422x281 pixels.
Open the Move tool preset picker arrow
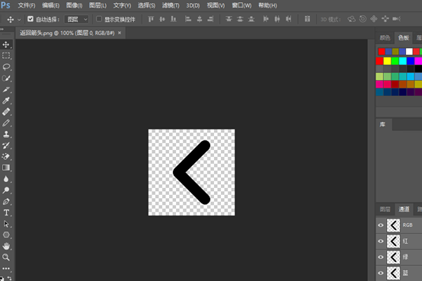click(x=19, y=20)
